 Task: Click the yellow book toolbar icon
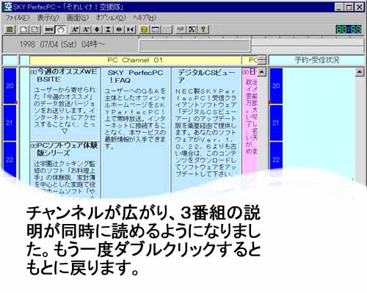click(145, 29)
